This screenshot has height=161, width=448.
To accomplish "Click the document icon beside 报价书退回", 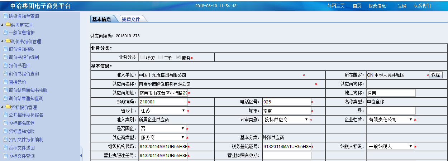I will tap(5, 65).
